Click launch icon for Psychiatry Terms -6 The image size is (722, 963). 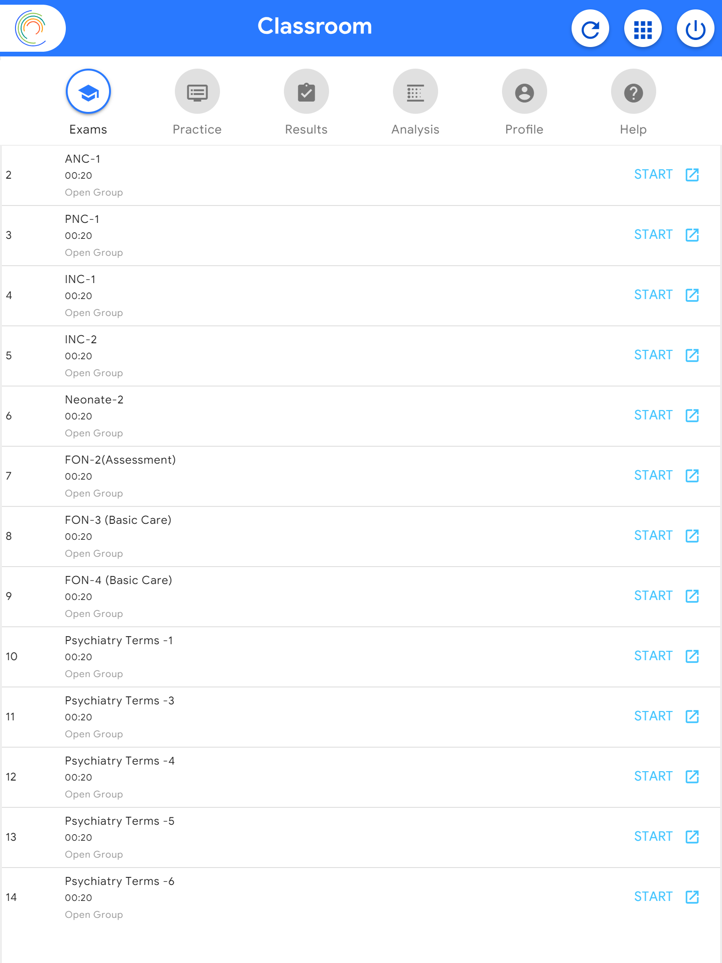point(692,897)
